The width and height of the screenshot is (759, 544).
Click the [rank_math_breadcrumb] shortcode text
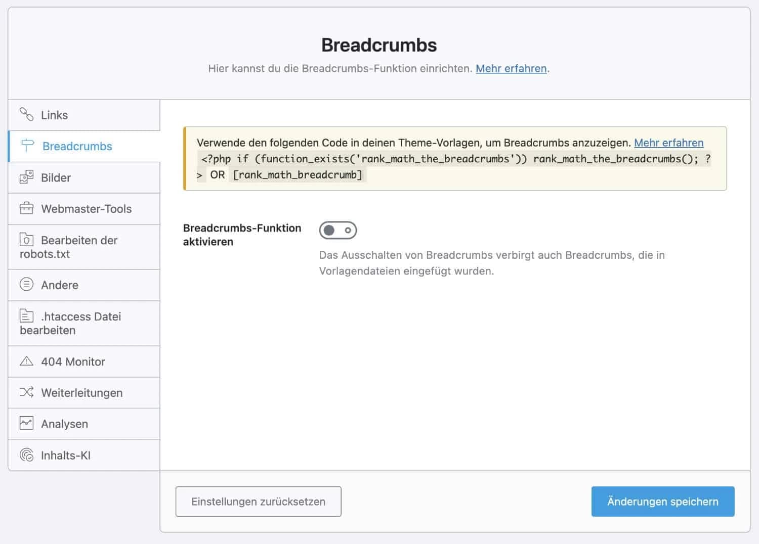coord(298,175)
